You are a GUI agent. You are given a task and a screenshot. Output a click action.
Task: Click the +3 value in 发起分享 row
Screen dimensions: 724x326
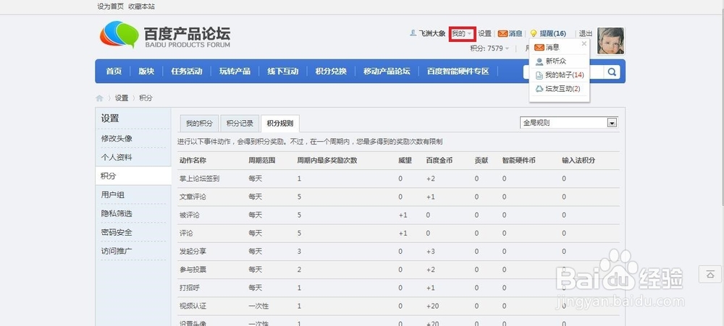(x=430, y=252)
